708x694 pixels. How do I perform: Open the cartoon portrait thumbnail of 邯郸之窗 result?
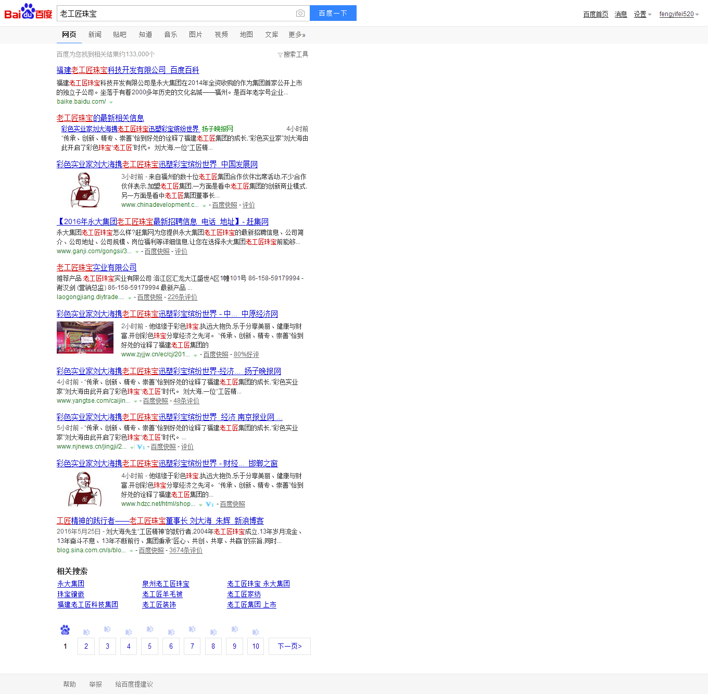(x=85, y=489)
